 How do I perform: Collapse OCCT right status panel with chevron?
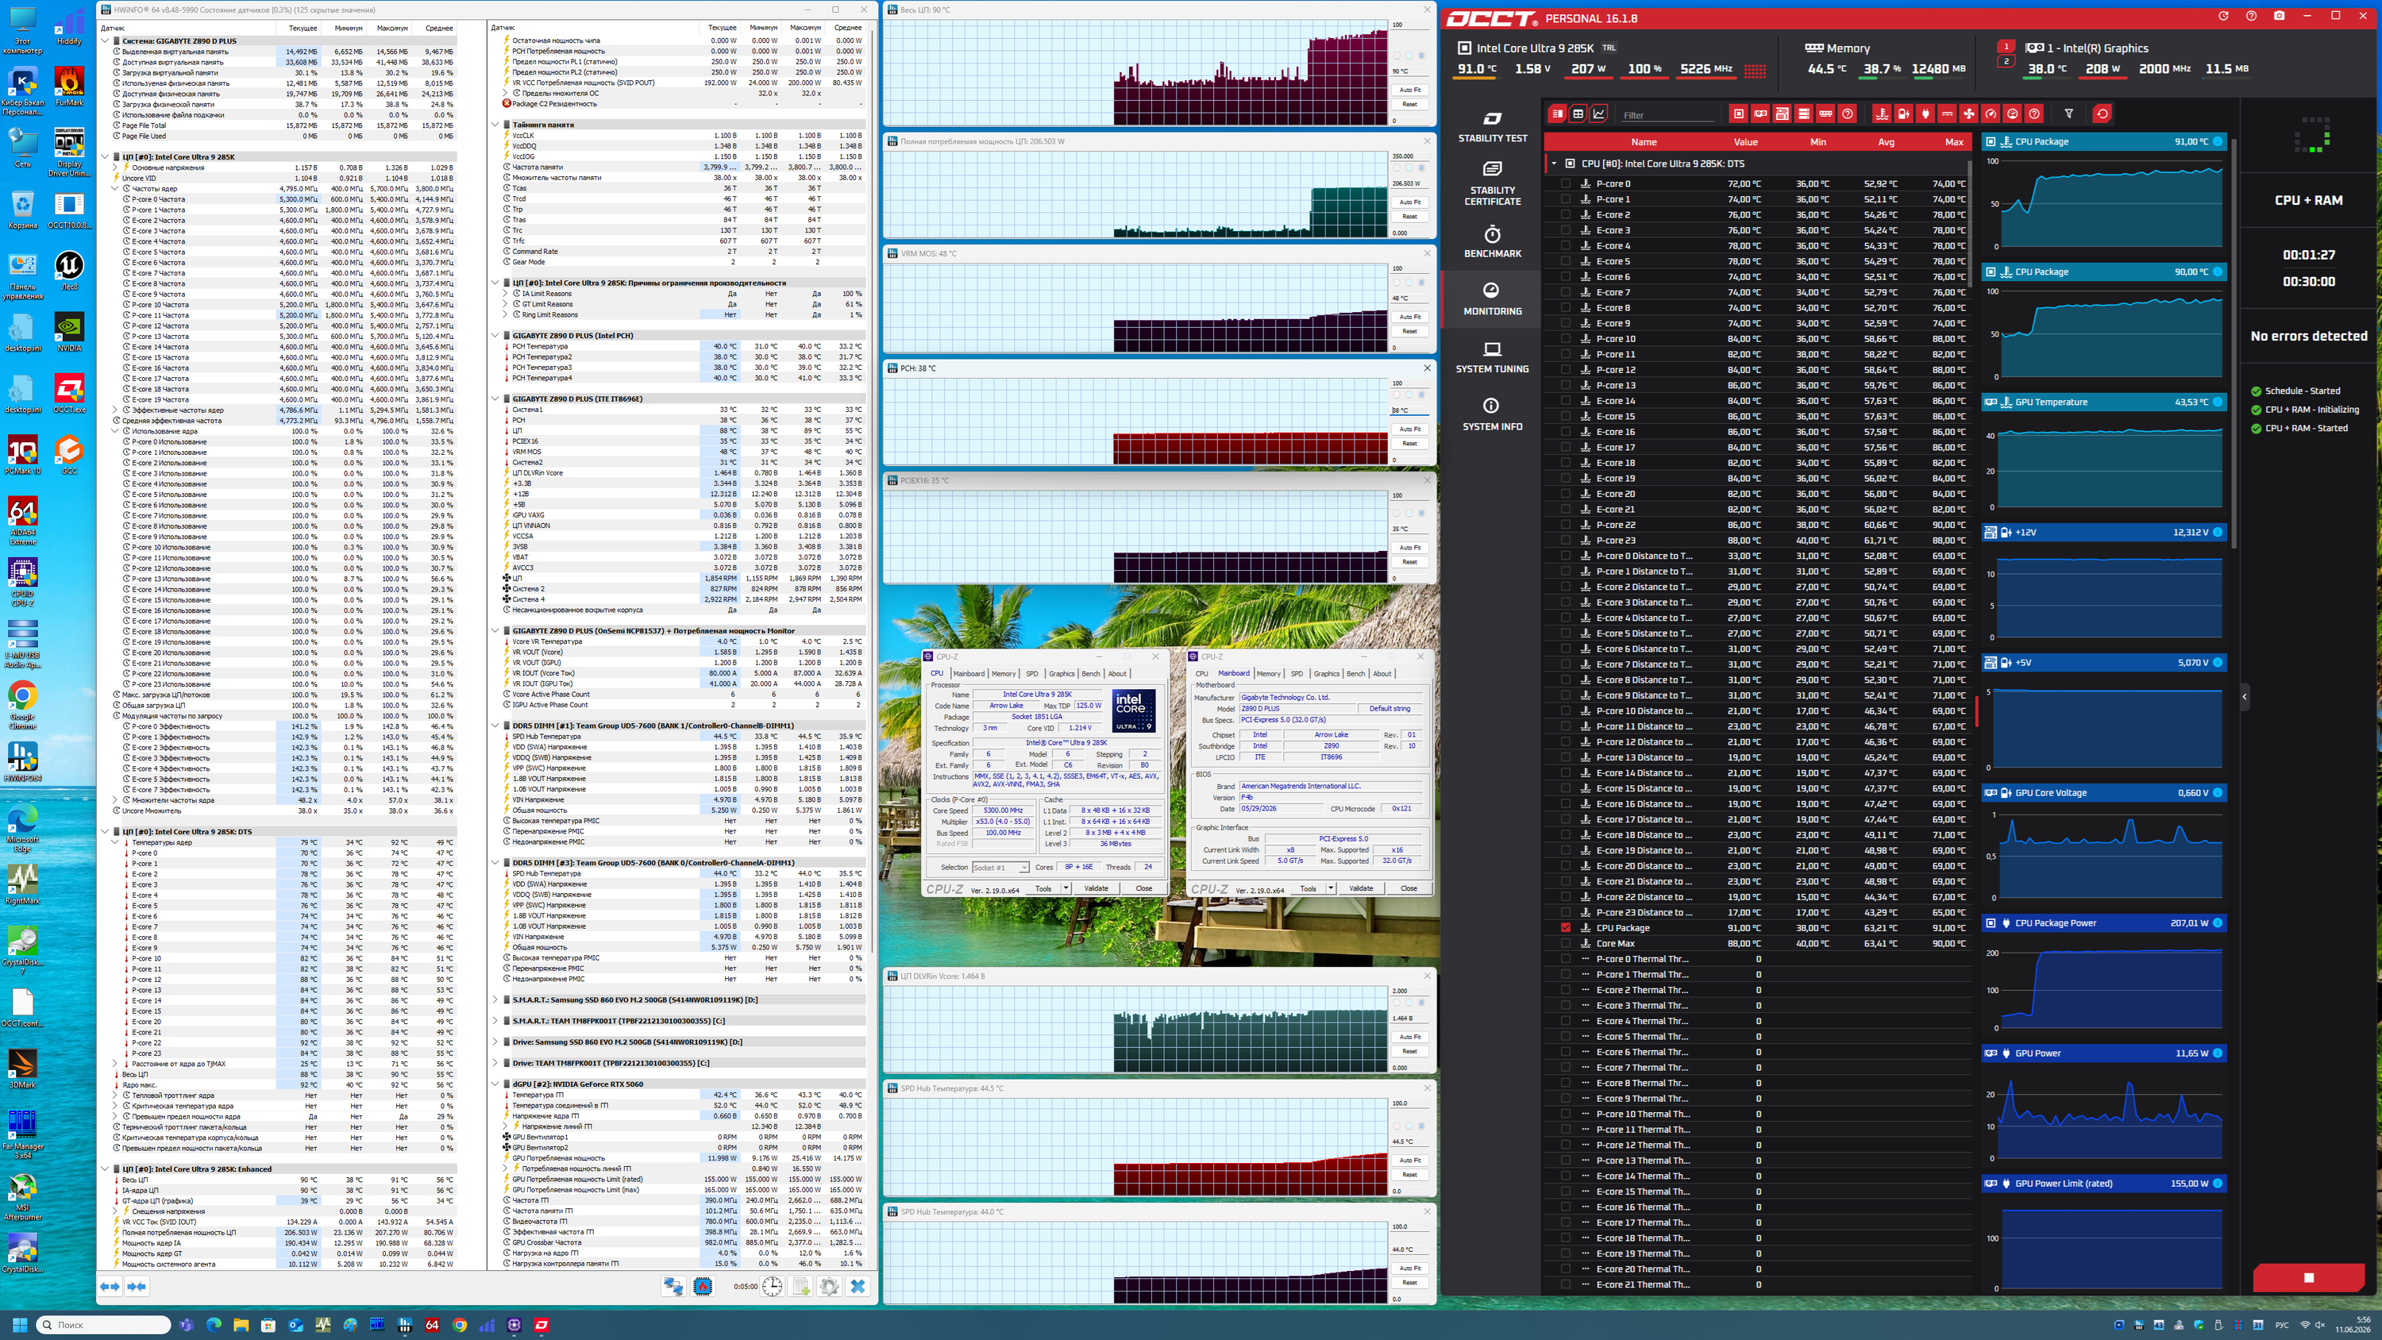tap(2243, 696)
